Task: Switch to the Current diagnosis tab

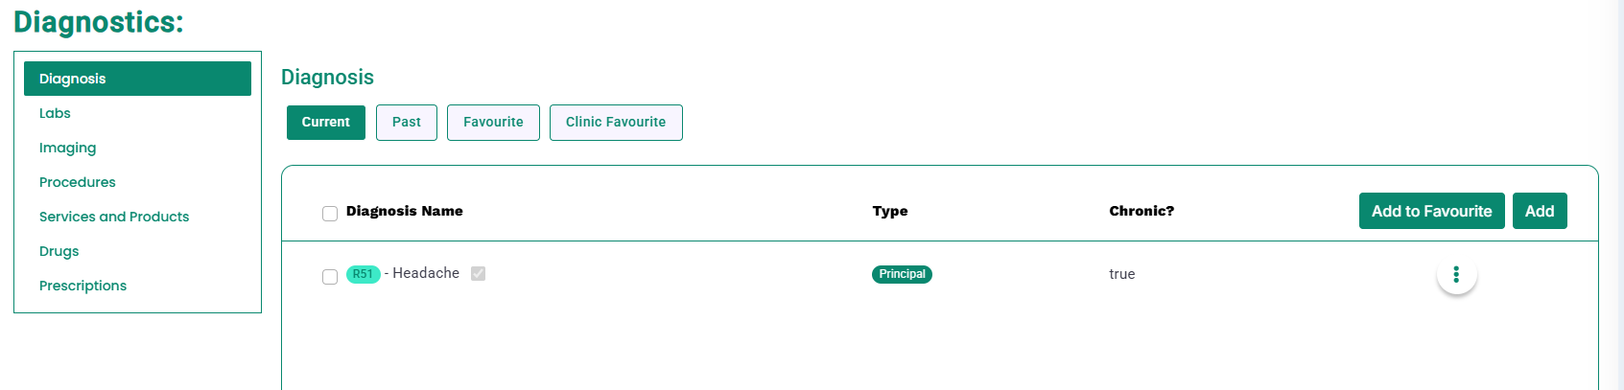Action: click(x=326, y=123)
